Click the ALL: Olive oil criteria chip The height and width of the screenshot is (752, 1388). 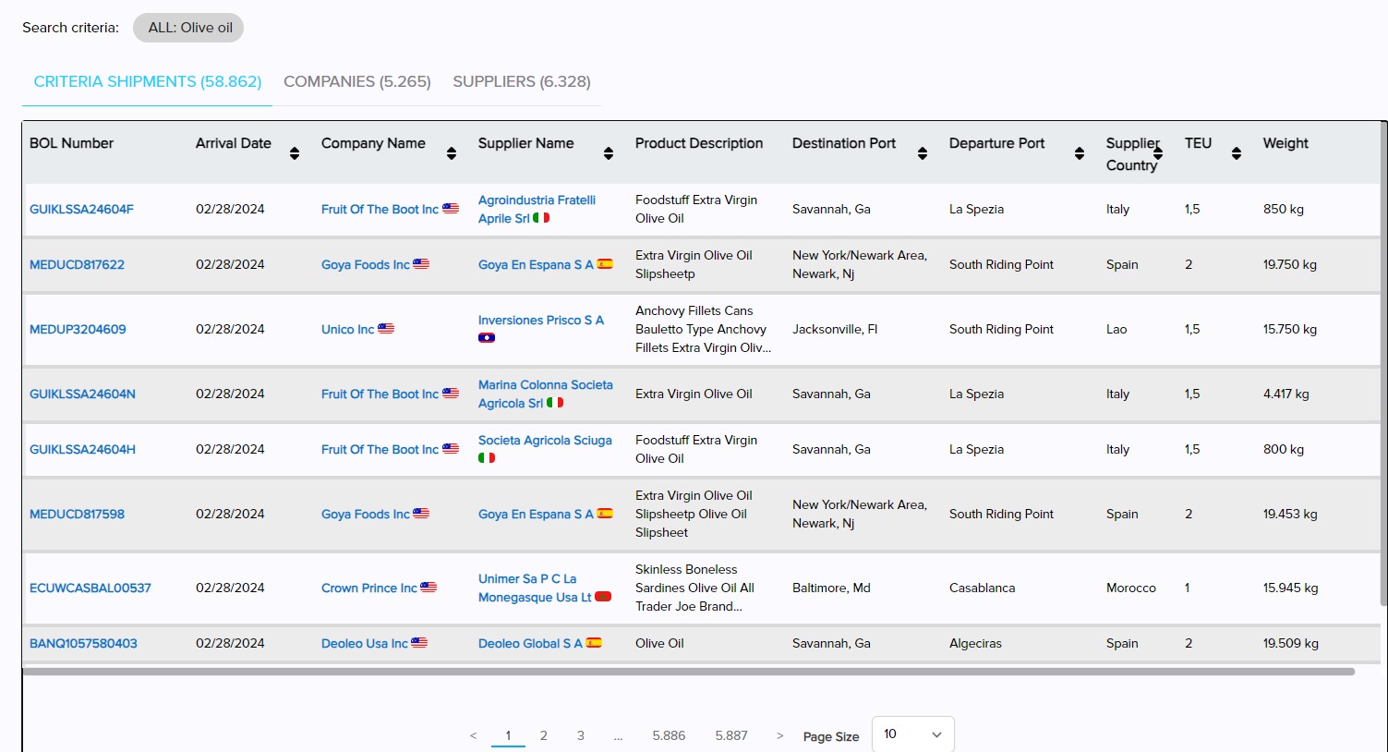pos(189,28)
